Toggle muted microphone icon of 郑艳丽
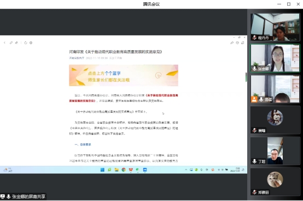Screen dimensions: 303x201 click(x=254, y=192)
